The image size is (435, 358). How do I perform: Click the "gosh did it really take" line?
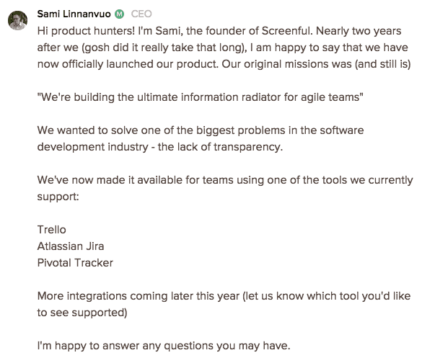click(x=222, y=48)
